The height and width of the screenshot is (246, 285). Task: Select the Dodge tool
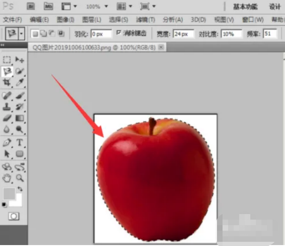coord(19,129)
